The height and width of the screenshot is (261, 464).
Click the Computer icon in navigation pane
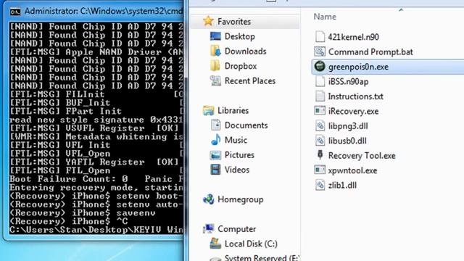(x=209, y=228)
